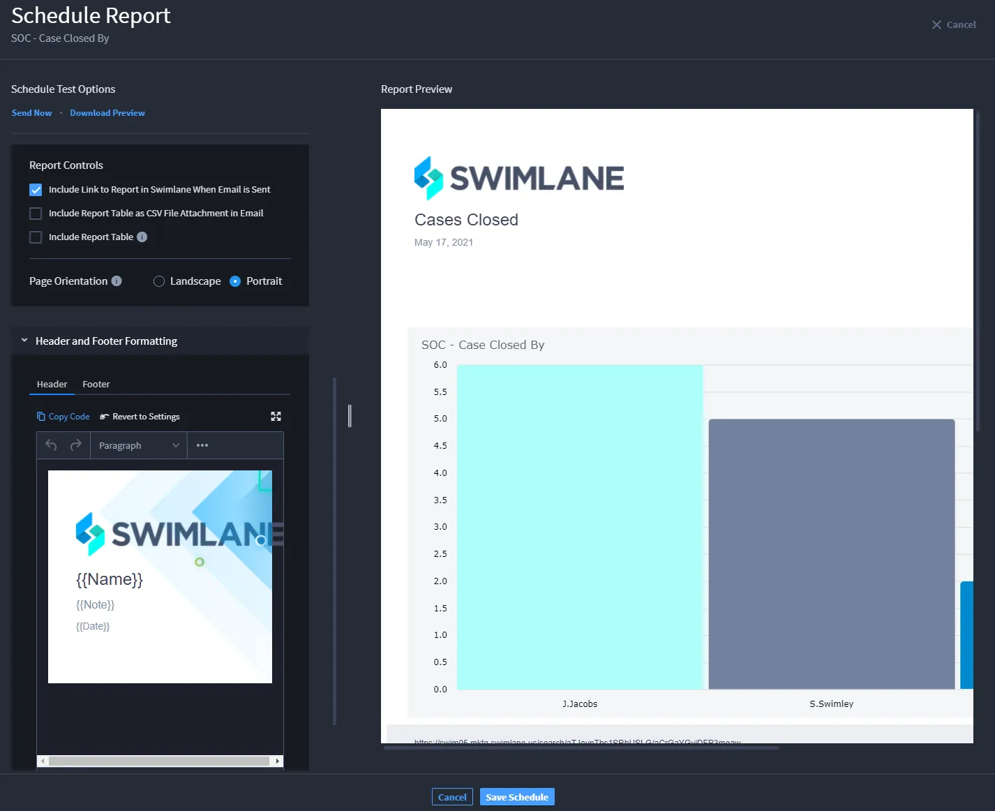Screen dimensions: 995x811
Task: Click the info icon beside Page Orientation
Action: coord(117,281)
